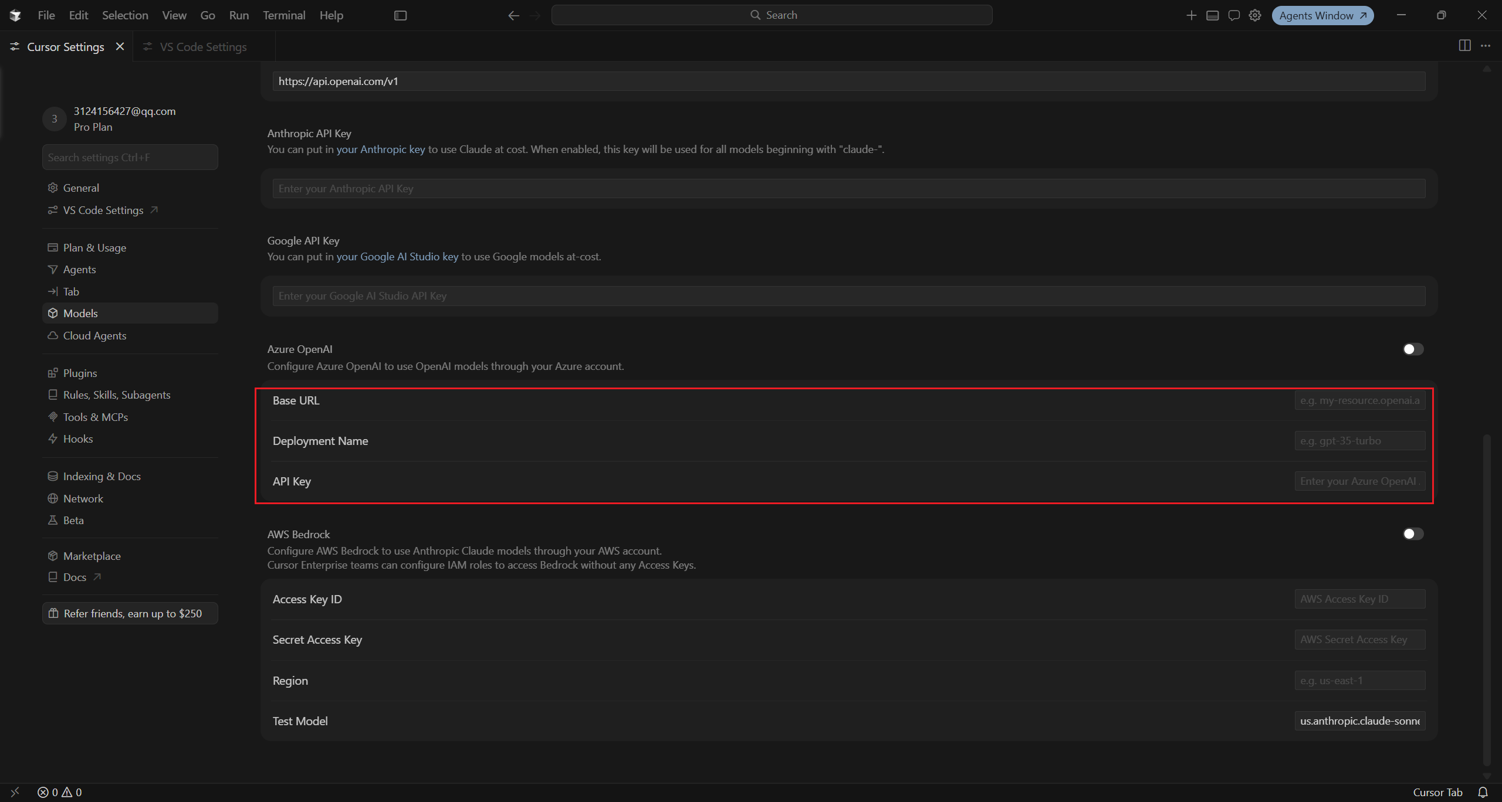The width and height of the screenshot is (1502, 802).
Task: Select Plan & Usage section
Action: (130, 247)
